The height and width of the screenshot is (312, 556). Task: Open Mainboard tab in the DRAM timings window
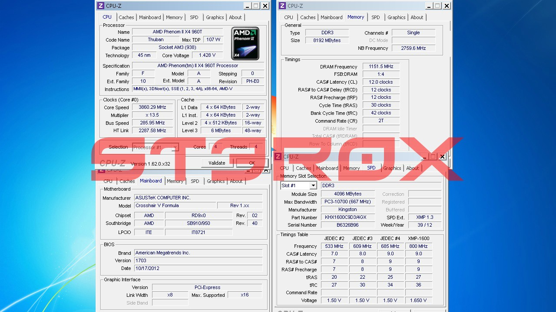[x=331, y=17]
